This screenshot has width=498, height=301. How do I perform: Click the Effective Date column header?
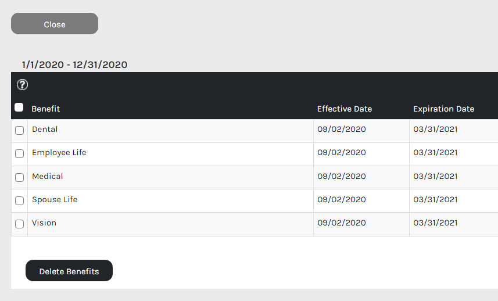click(345, 109)
